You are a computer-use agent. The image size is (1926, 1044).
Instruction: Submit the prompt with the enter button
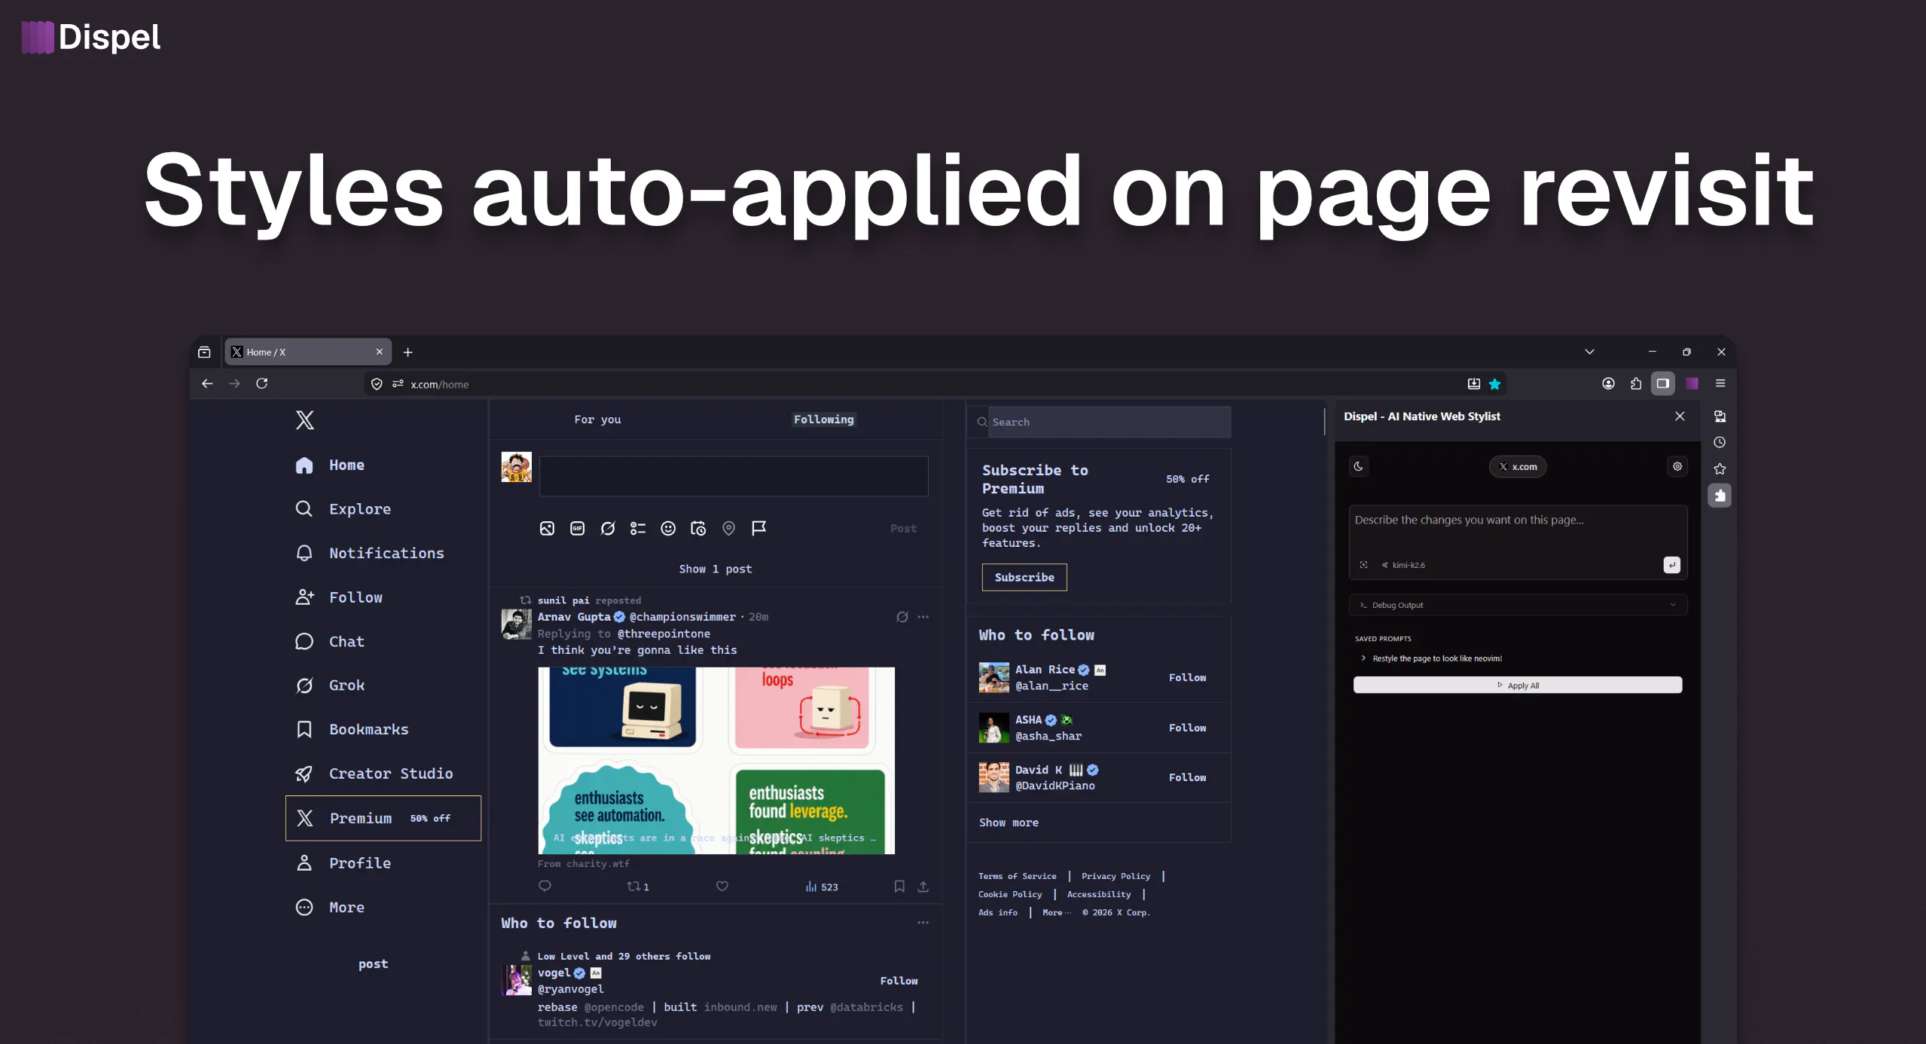point(1671,565)
